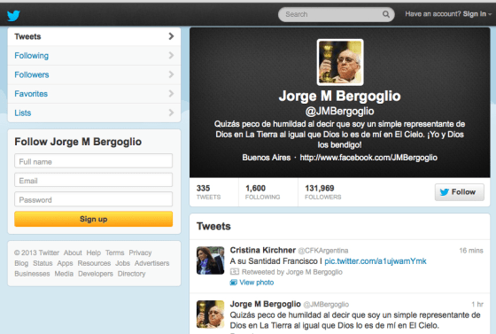
Task: Click the Following row chevron
Action: (x=171, y=55)
